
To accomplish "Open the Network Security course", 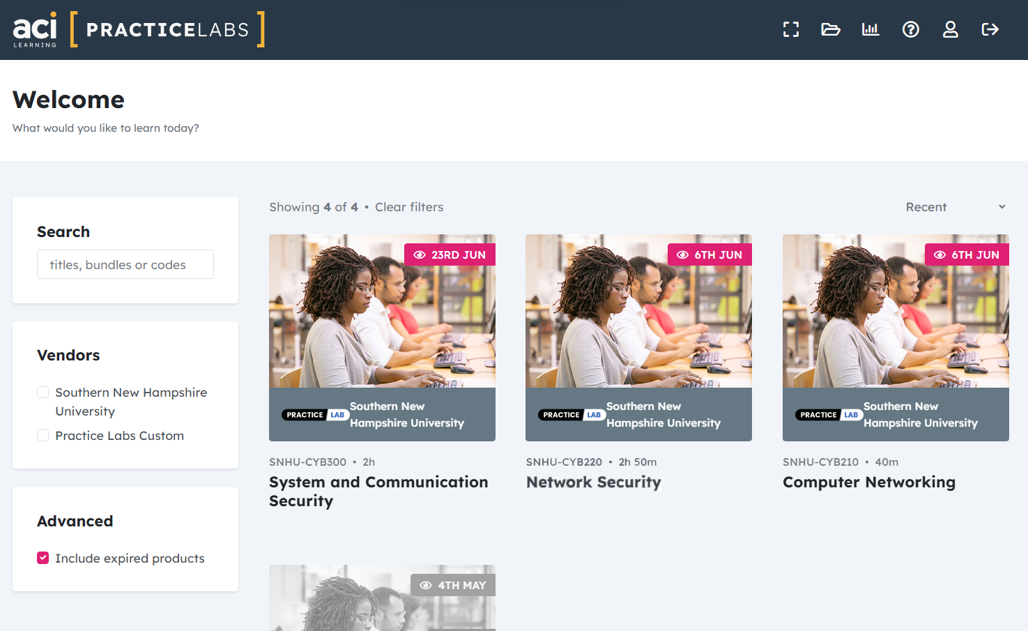I will (593, 482).
